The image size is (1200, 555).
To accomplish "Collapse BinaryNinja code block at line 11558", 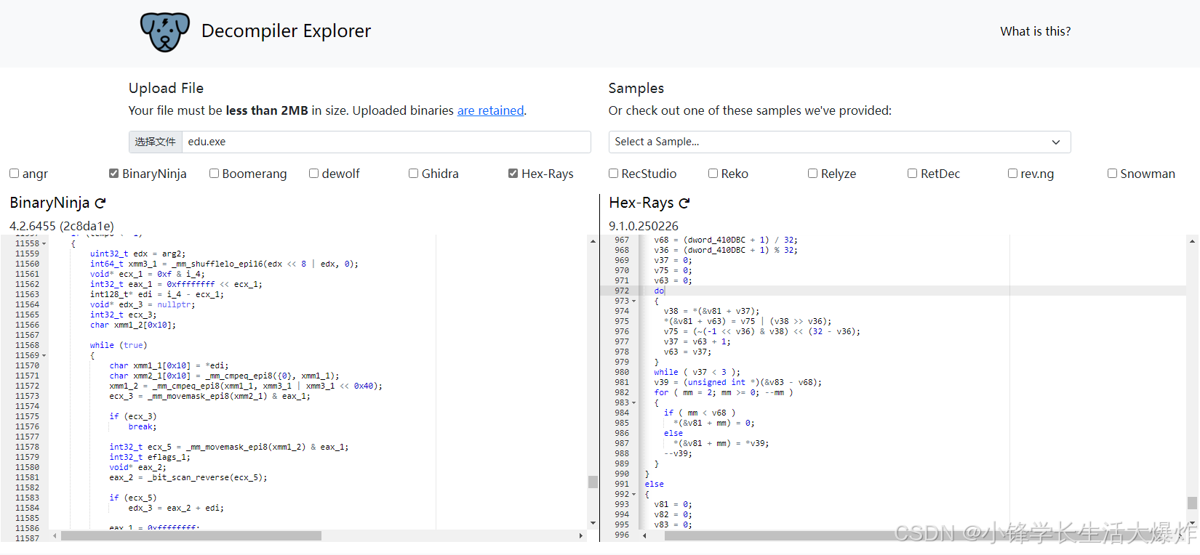I will pyautogui.click(x=44, y=244).
